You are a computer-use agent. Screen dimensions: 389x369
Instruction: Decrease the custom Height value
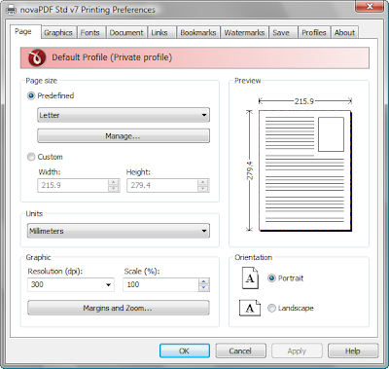[x=203, y=189]
